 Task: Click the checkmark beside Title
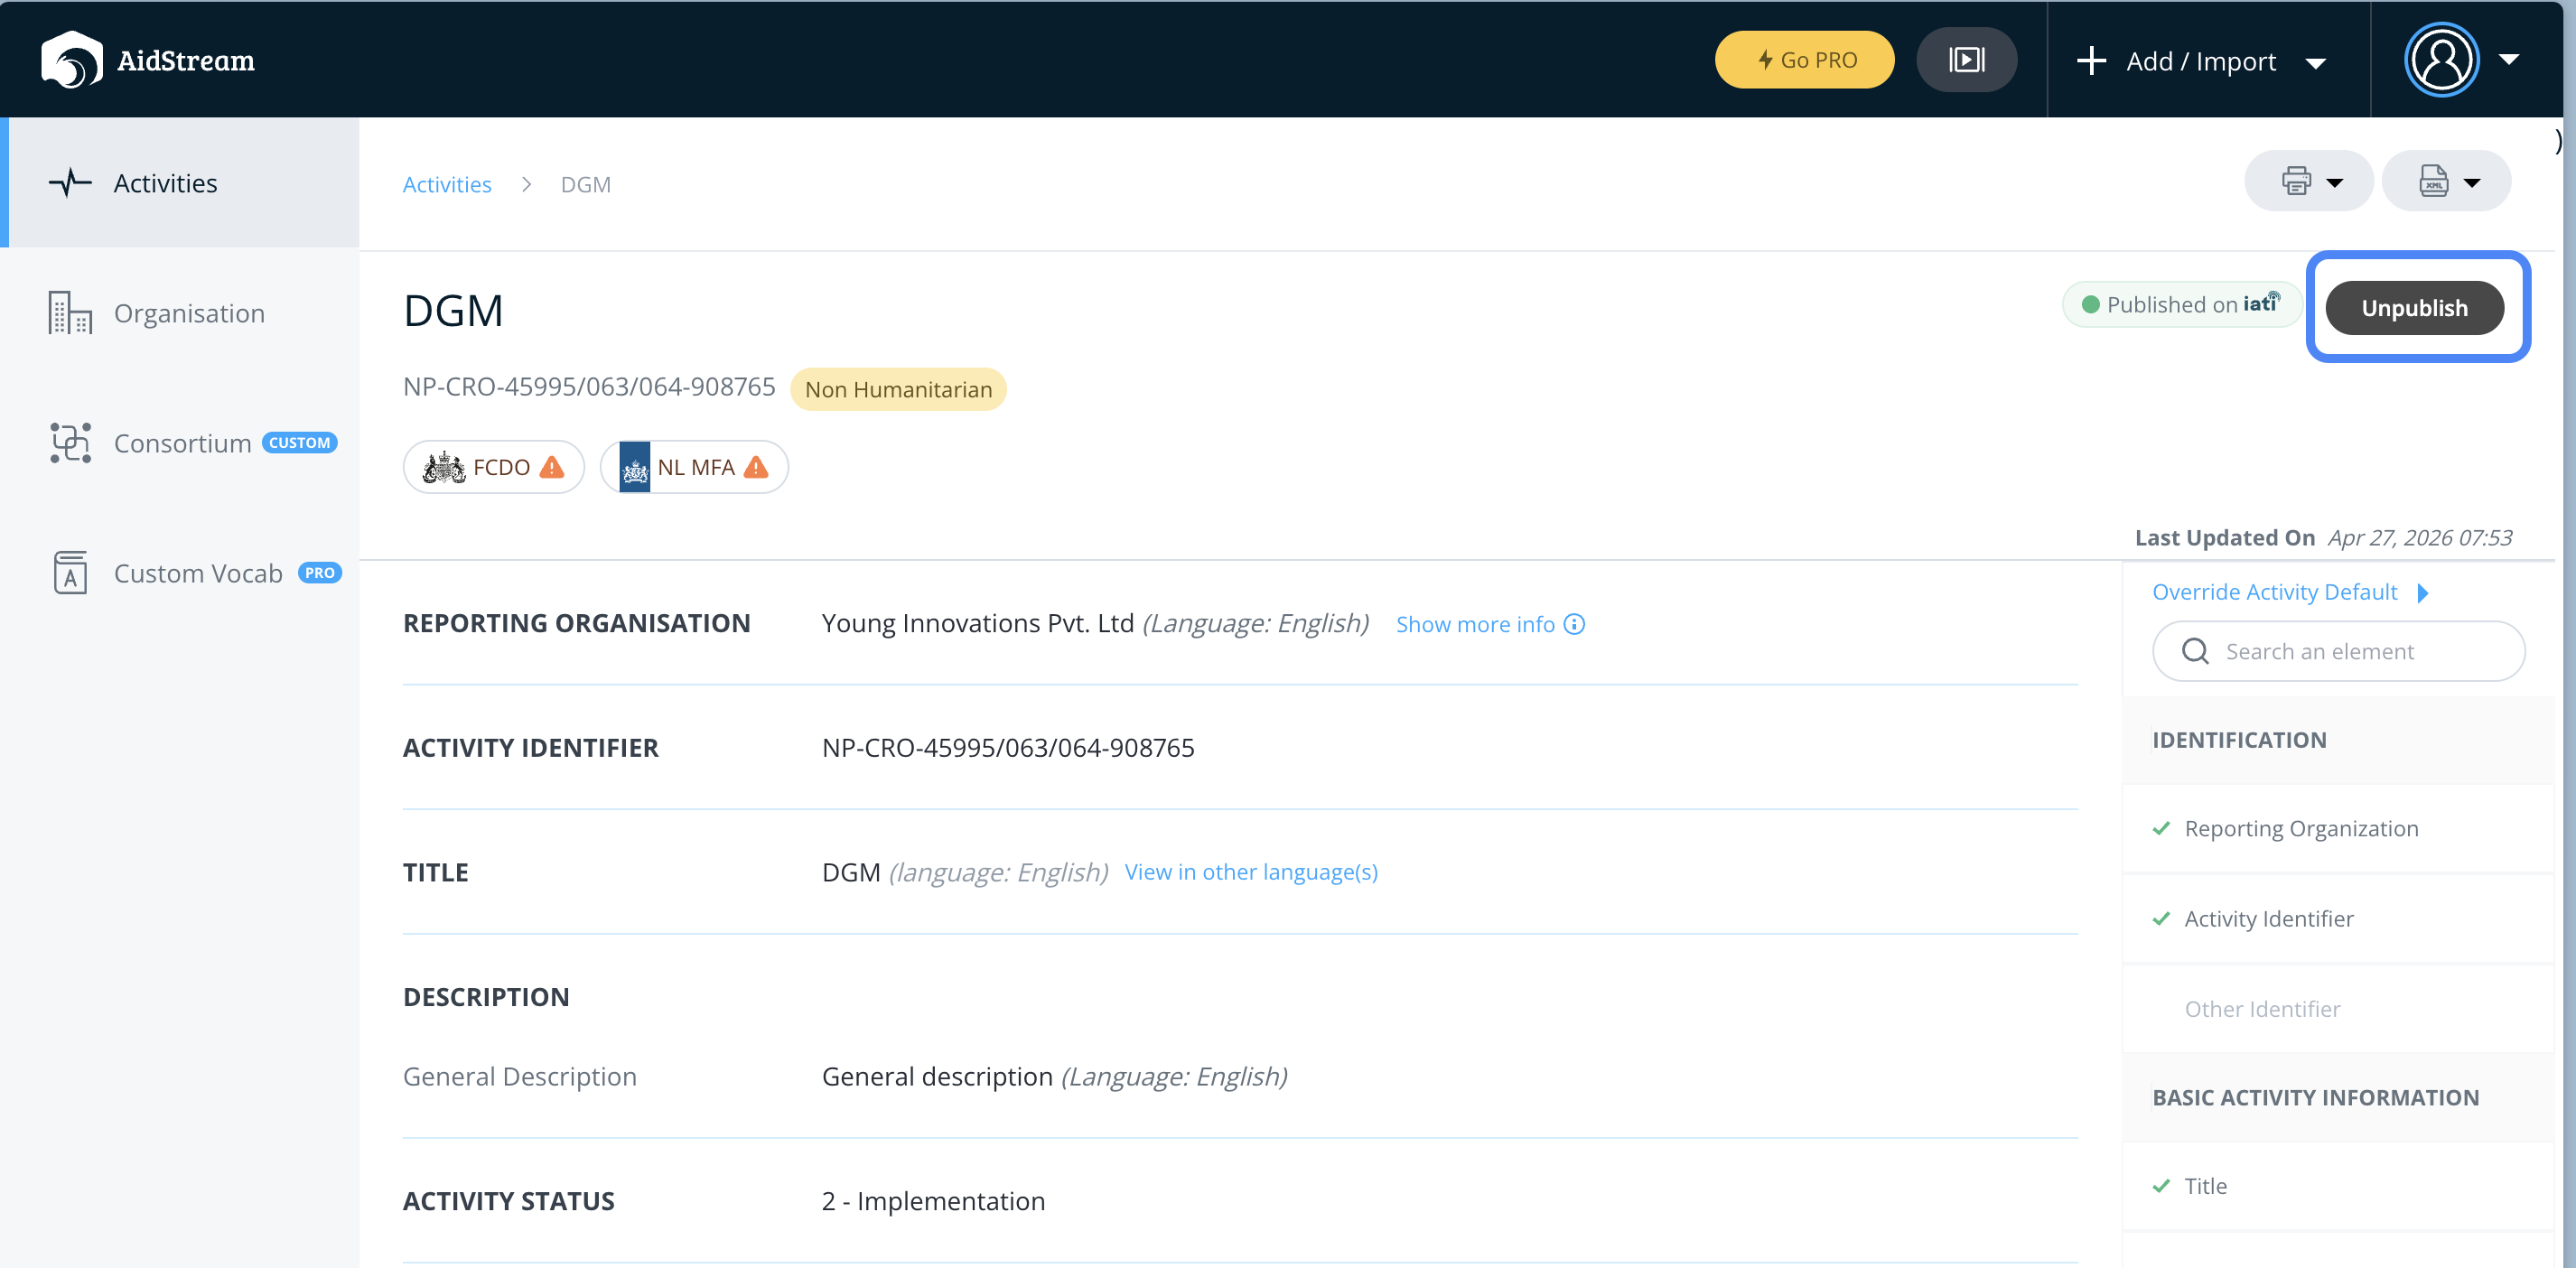[2161, 1186]
